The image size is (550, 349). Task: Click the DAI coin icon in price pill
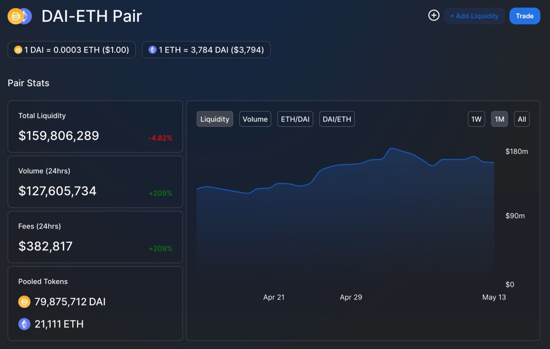(x=18, y=50)
